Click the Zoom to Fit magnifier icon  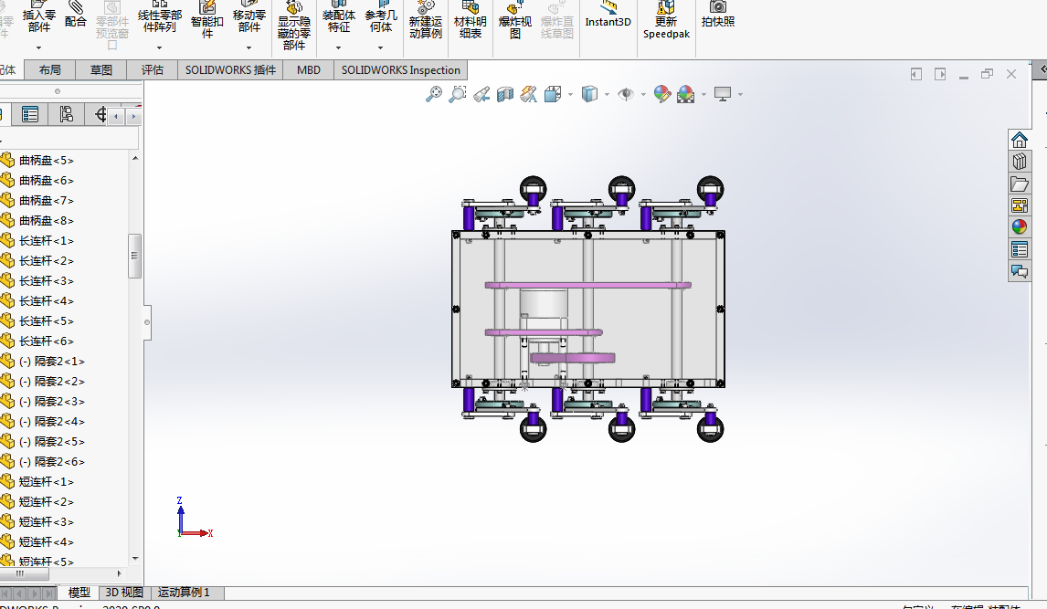(434, 94)
